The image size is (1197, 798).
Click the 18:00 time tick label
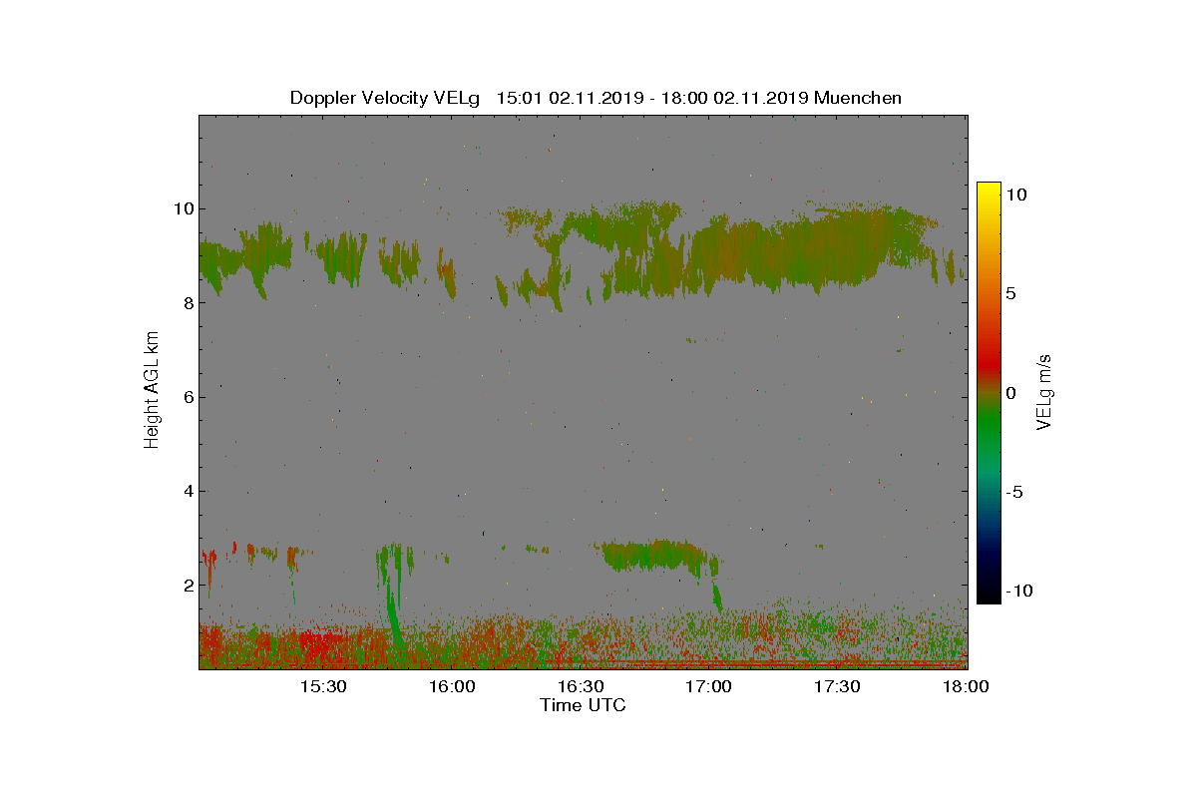coord(967,687)
